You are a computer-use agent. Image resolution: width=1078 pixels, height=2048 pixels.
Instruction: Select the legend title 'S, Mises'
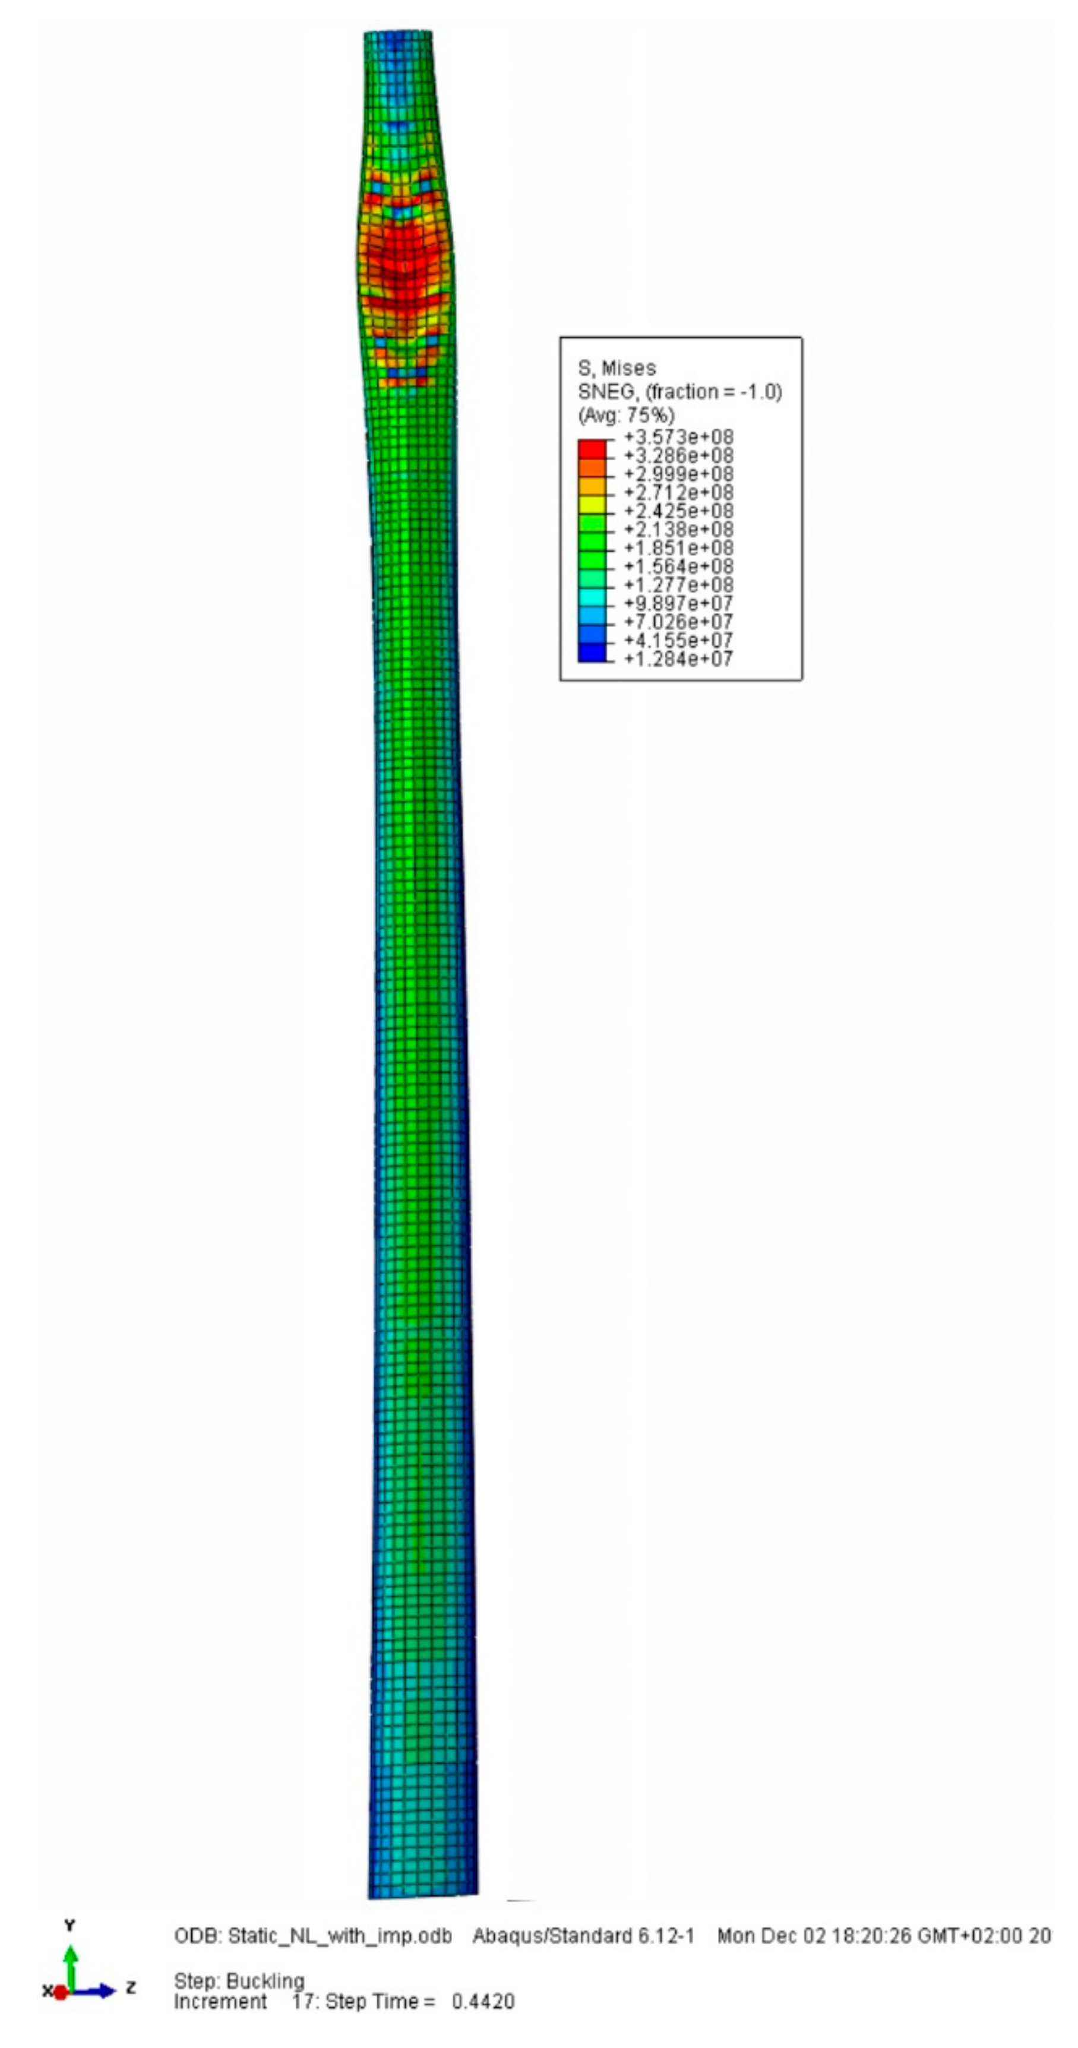(x=617, y=368)
